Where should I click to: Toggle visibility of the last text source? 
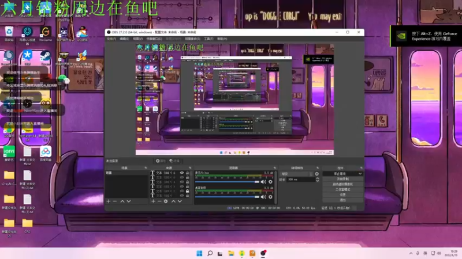182,196
